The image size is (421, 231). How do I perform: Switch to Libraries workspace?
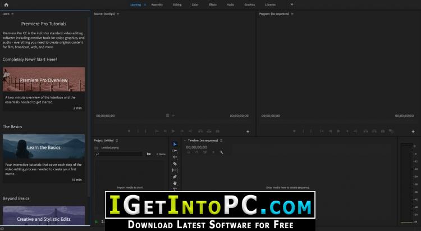coord(270,4)
